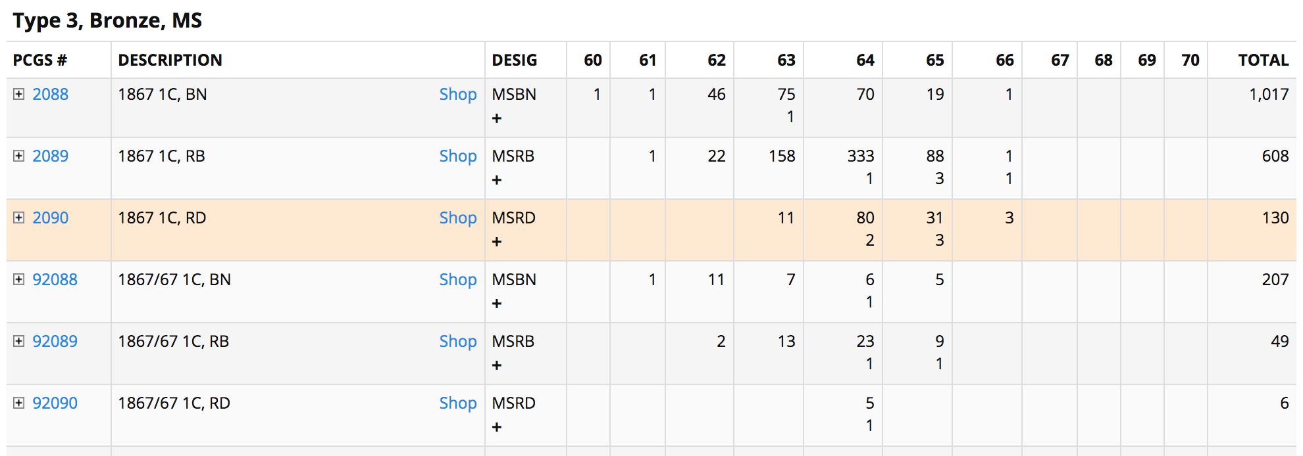Shop for 1867/67 1C, BN coin
The height and width of the screenshot is (456, 1303).
[458, 280]
